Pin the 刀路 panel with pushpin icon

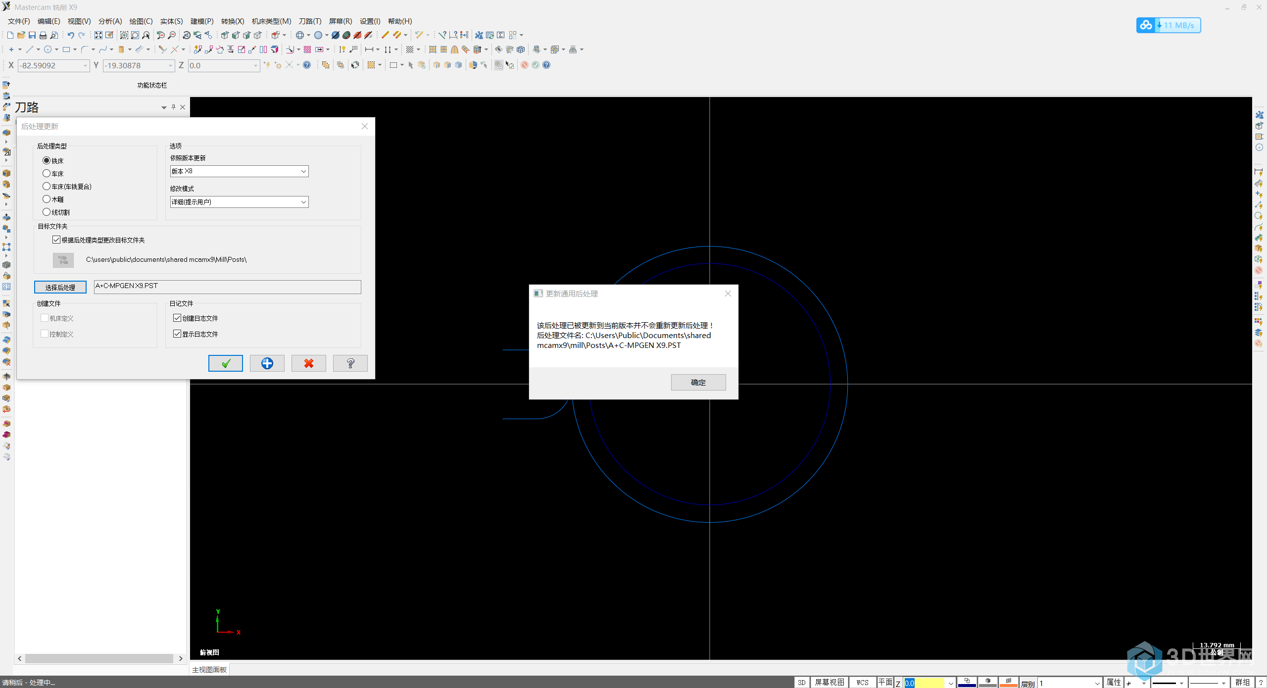173,107
